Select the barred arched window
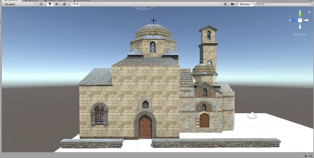This screenshot has height=158, width=314. [99, 114]
